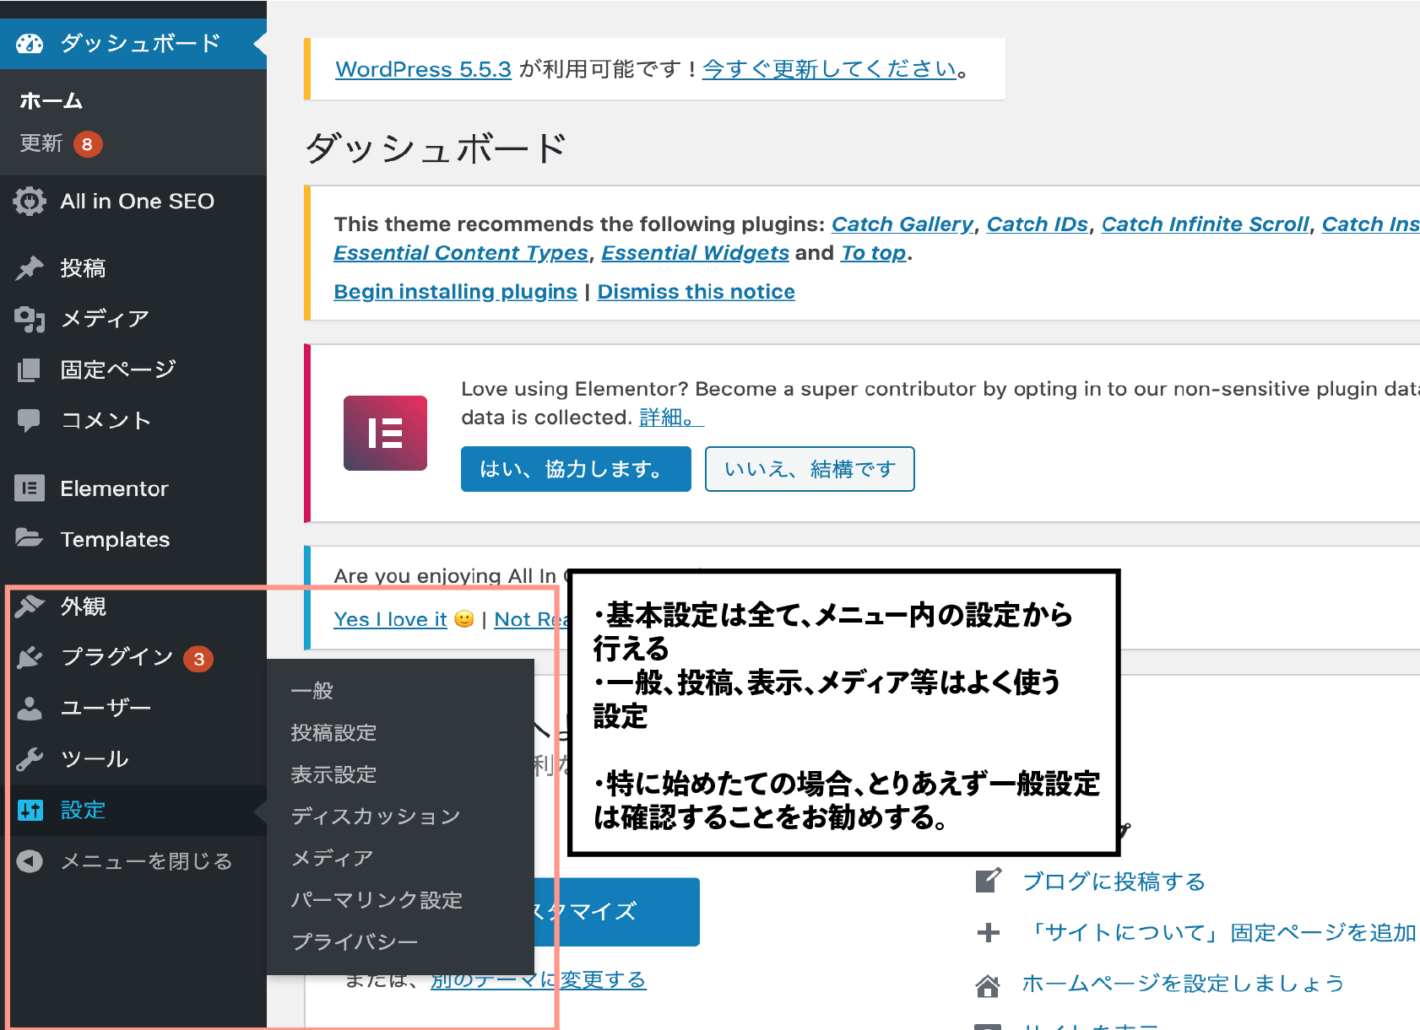
Task: Open the Templates menu
Action: (x=133, y=539)
